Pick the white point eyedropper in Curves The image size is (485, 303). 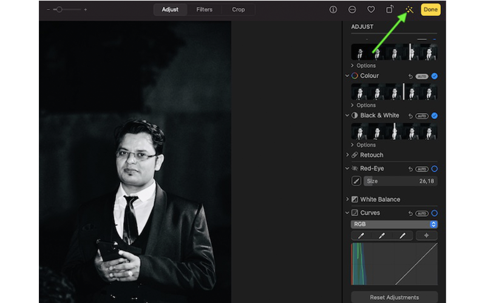(402, 236)
